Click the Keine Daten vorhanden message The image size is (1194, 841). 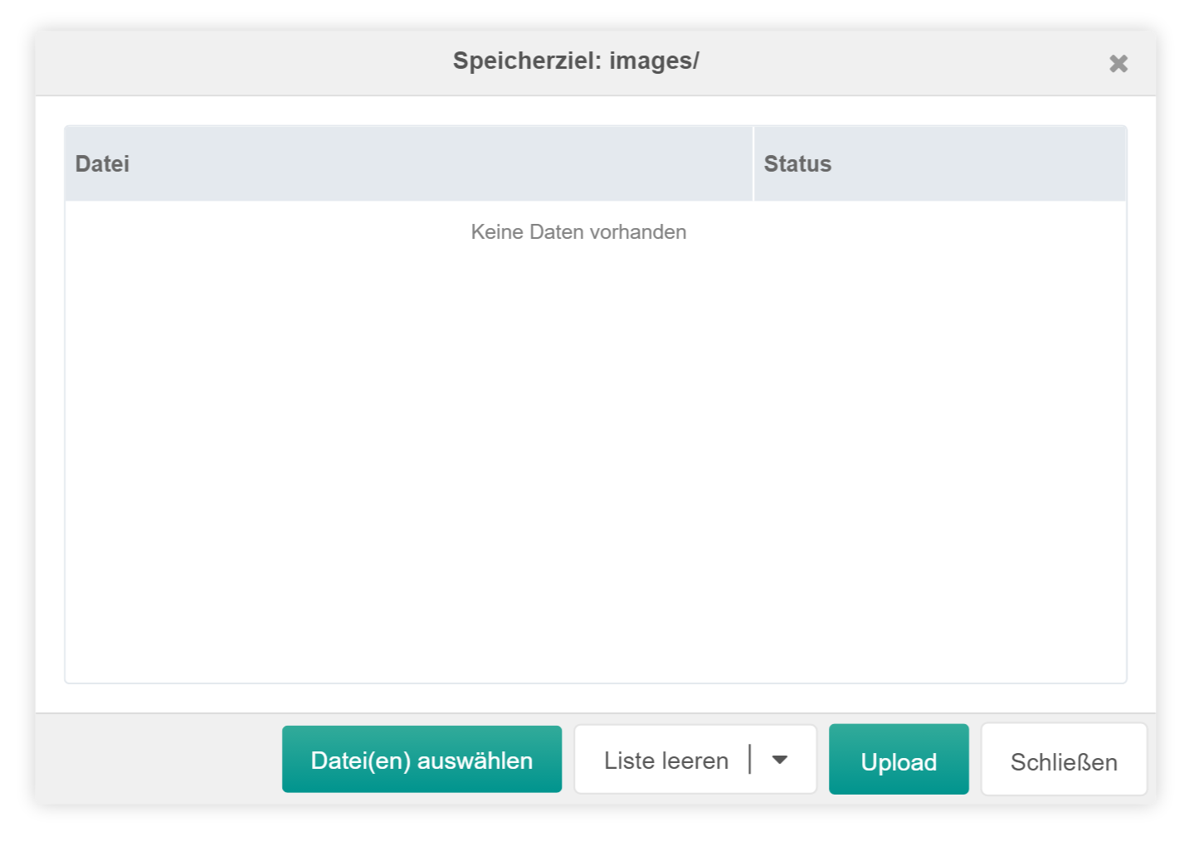[578, 232]
